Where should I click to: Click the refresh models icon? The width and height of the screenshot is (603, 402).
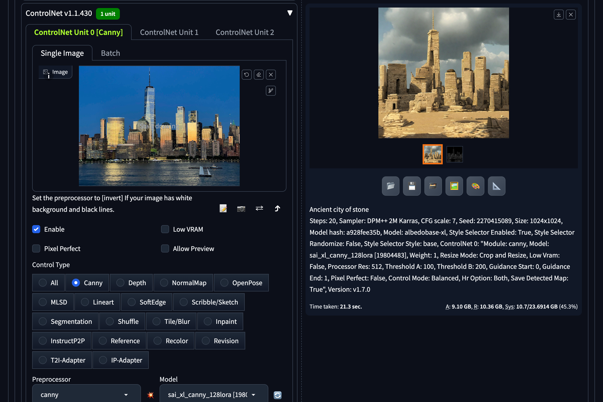click(278, 395)
